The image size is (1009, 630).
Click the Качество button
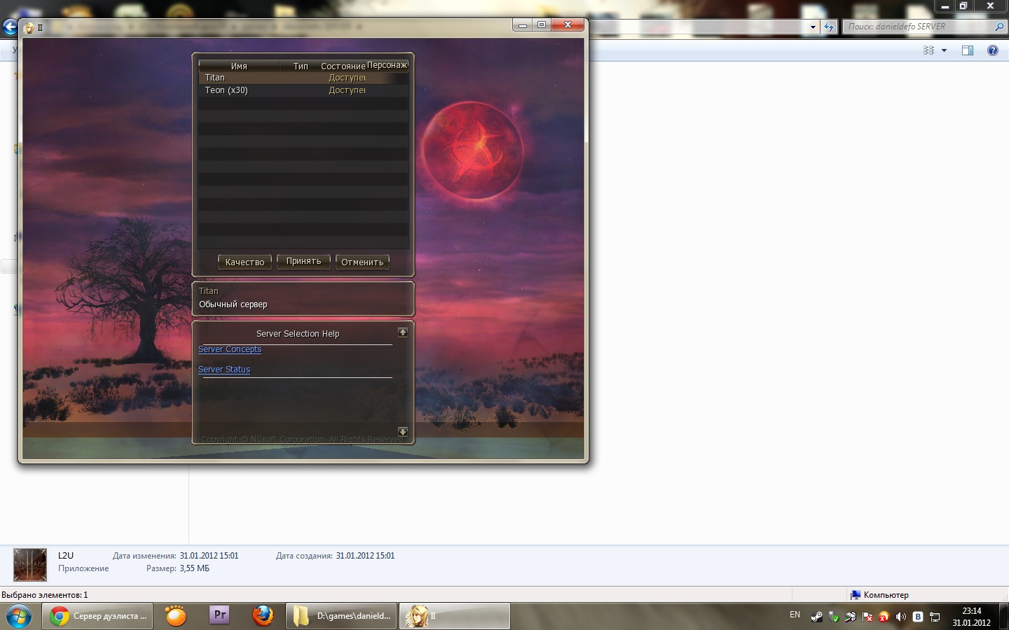(x=245, y=262)
